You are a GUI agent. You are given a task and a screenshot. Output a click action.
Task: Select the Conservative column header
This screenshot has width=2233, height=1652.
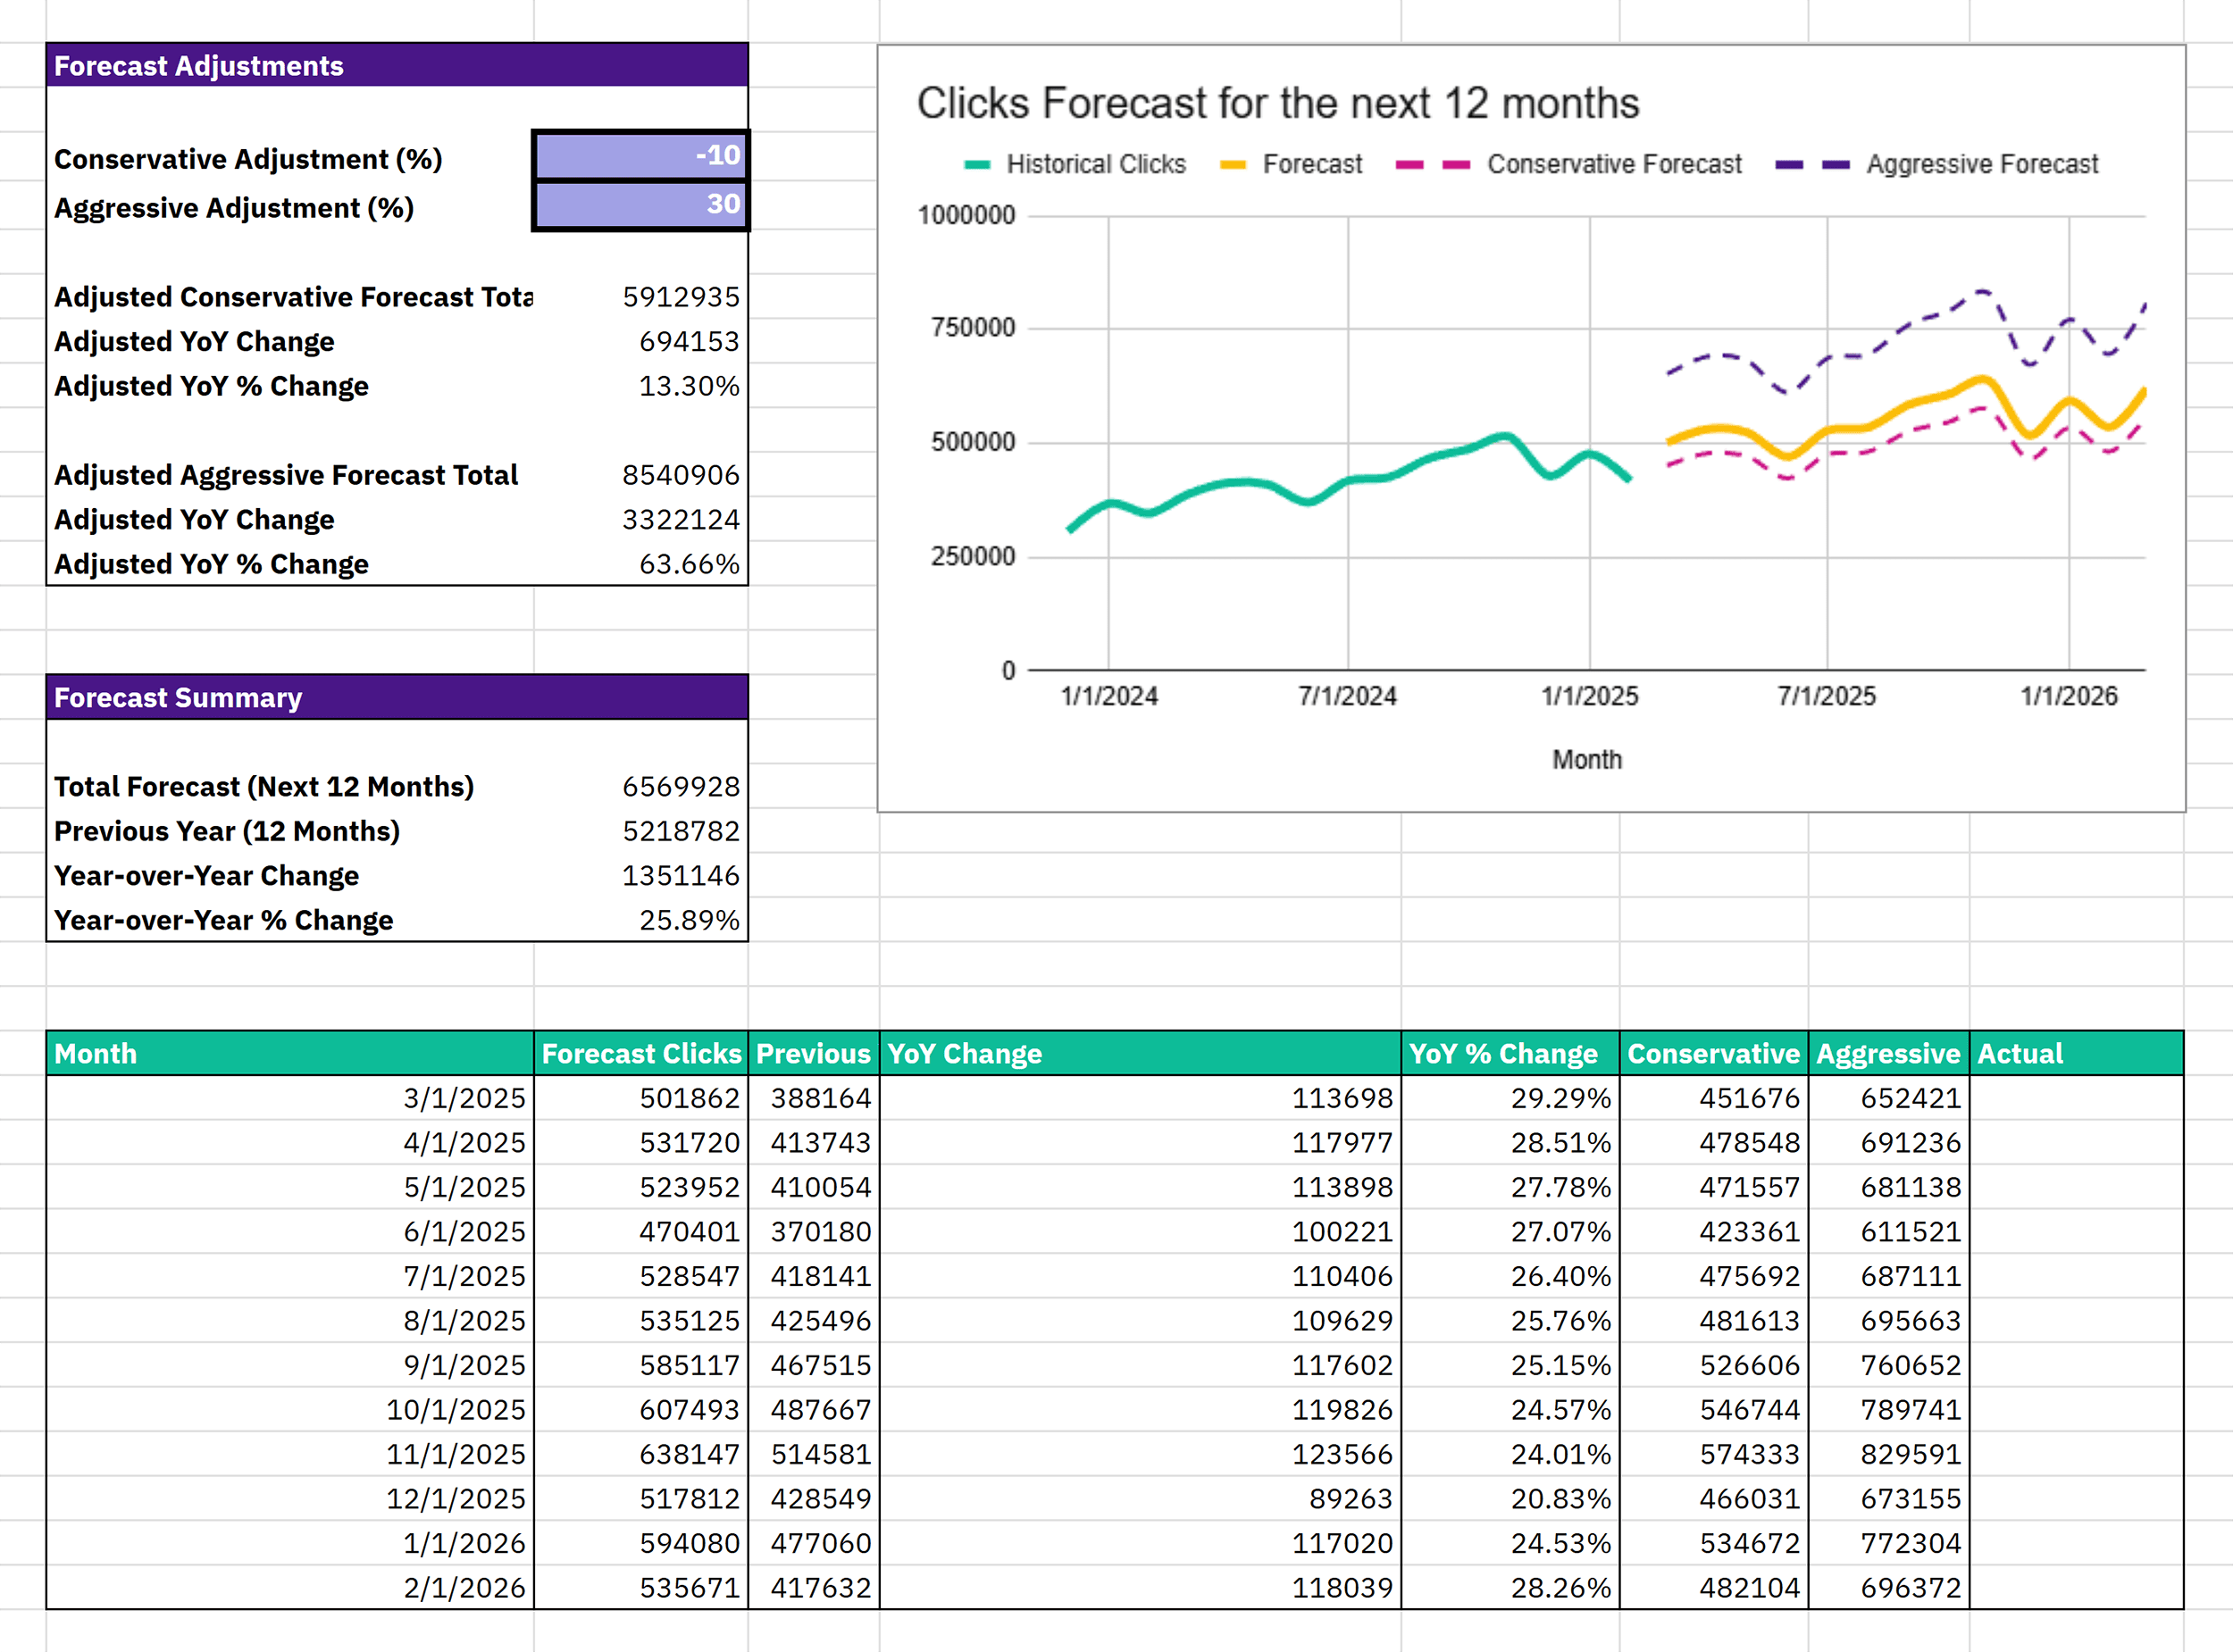pyautogui.click(x=1713, y=1053)
